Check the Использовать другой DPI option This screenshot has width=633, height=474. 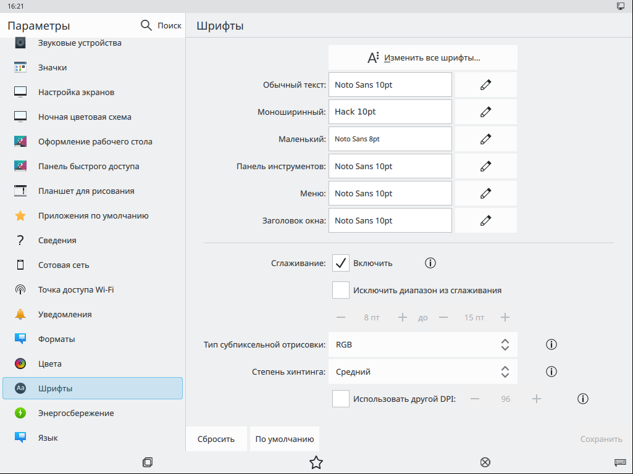point(341,399)
